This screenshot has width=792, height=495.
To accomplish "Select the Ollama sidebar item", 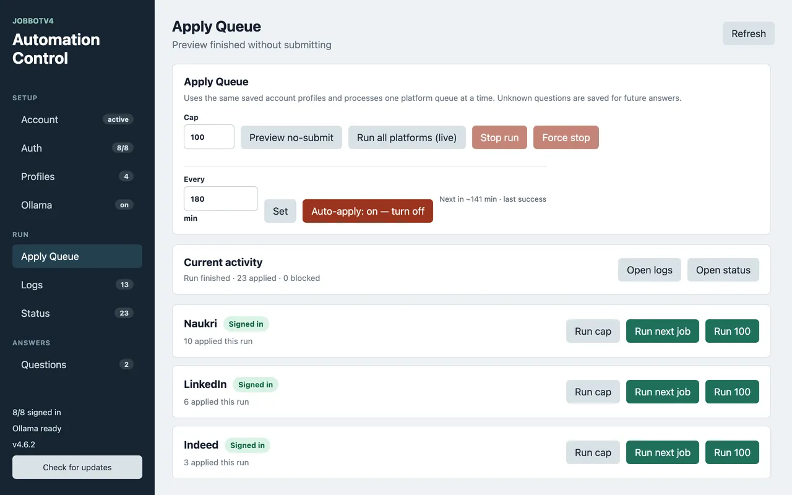I will [77, 205].
